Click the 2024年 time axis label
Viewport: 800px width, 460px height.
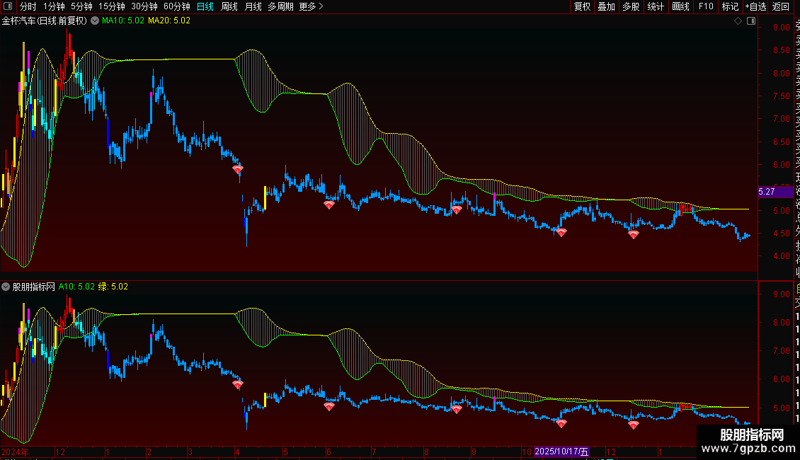coord(15,452)
